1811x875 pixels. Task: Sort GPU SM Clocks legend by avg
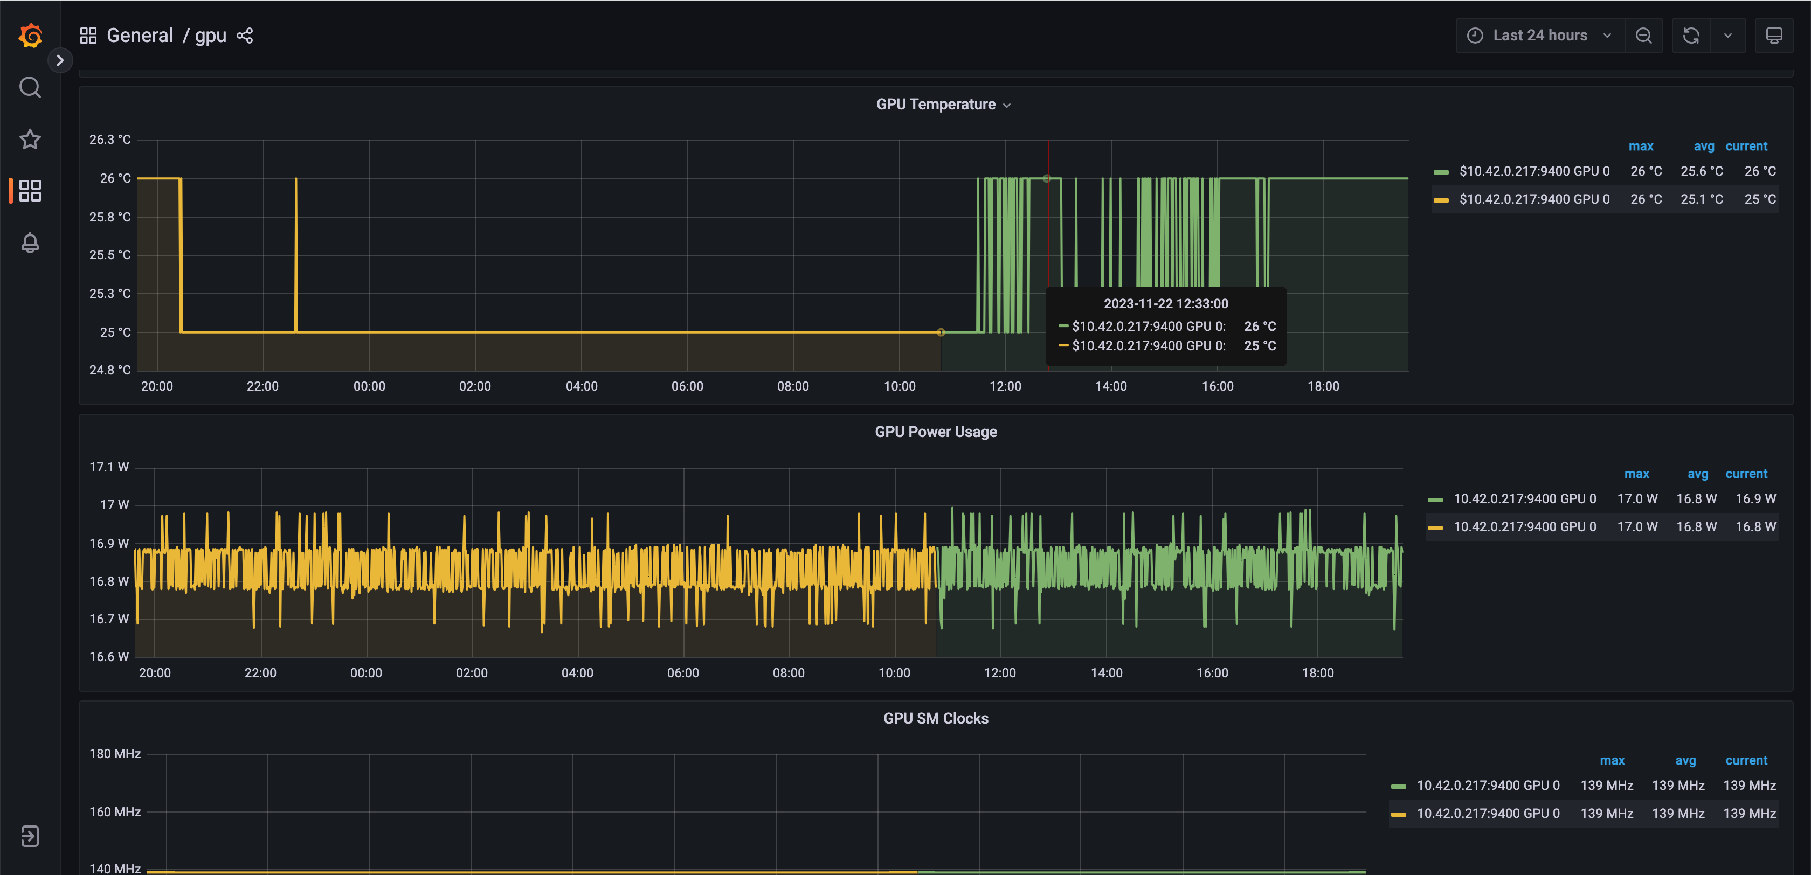pyautogui.click(x=1685, y=760)
